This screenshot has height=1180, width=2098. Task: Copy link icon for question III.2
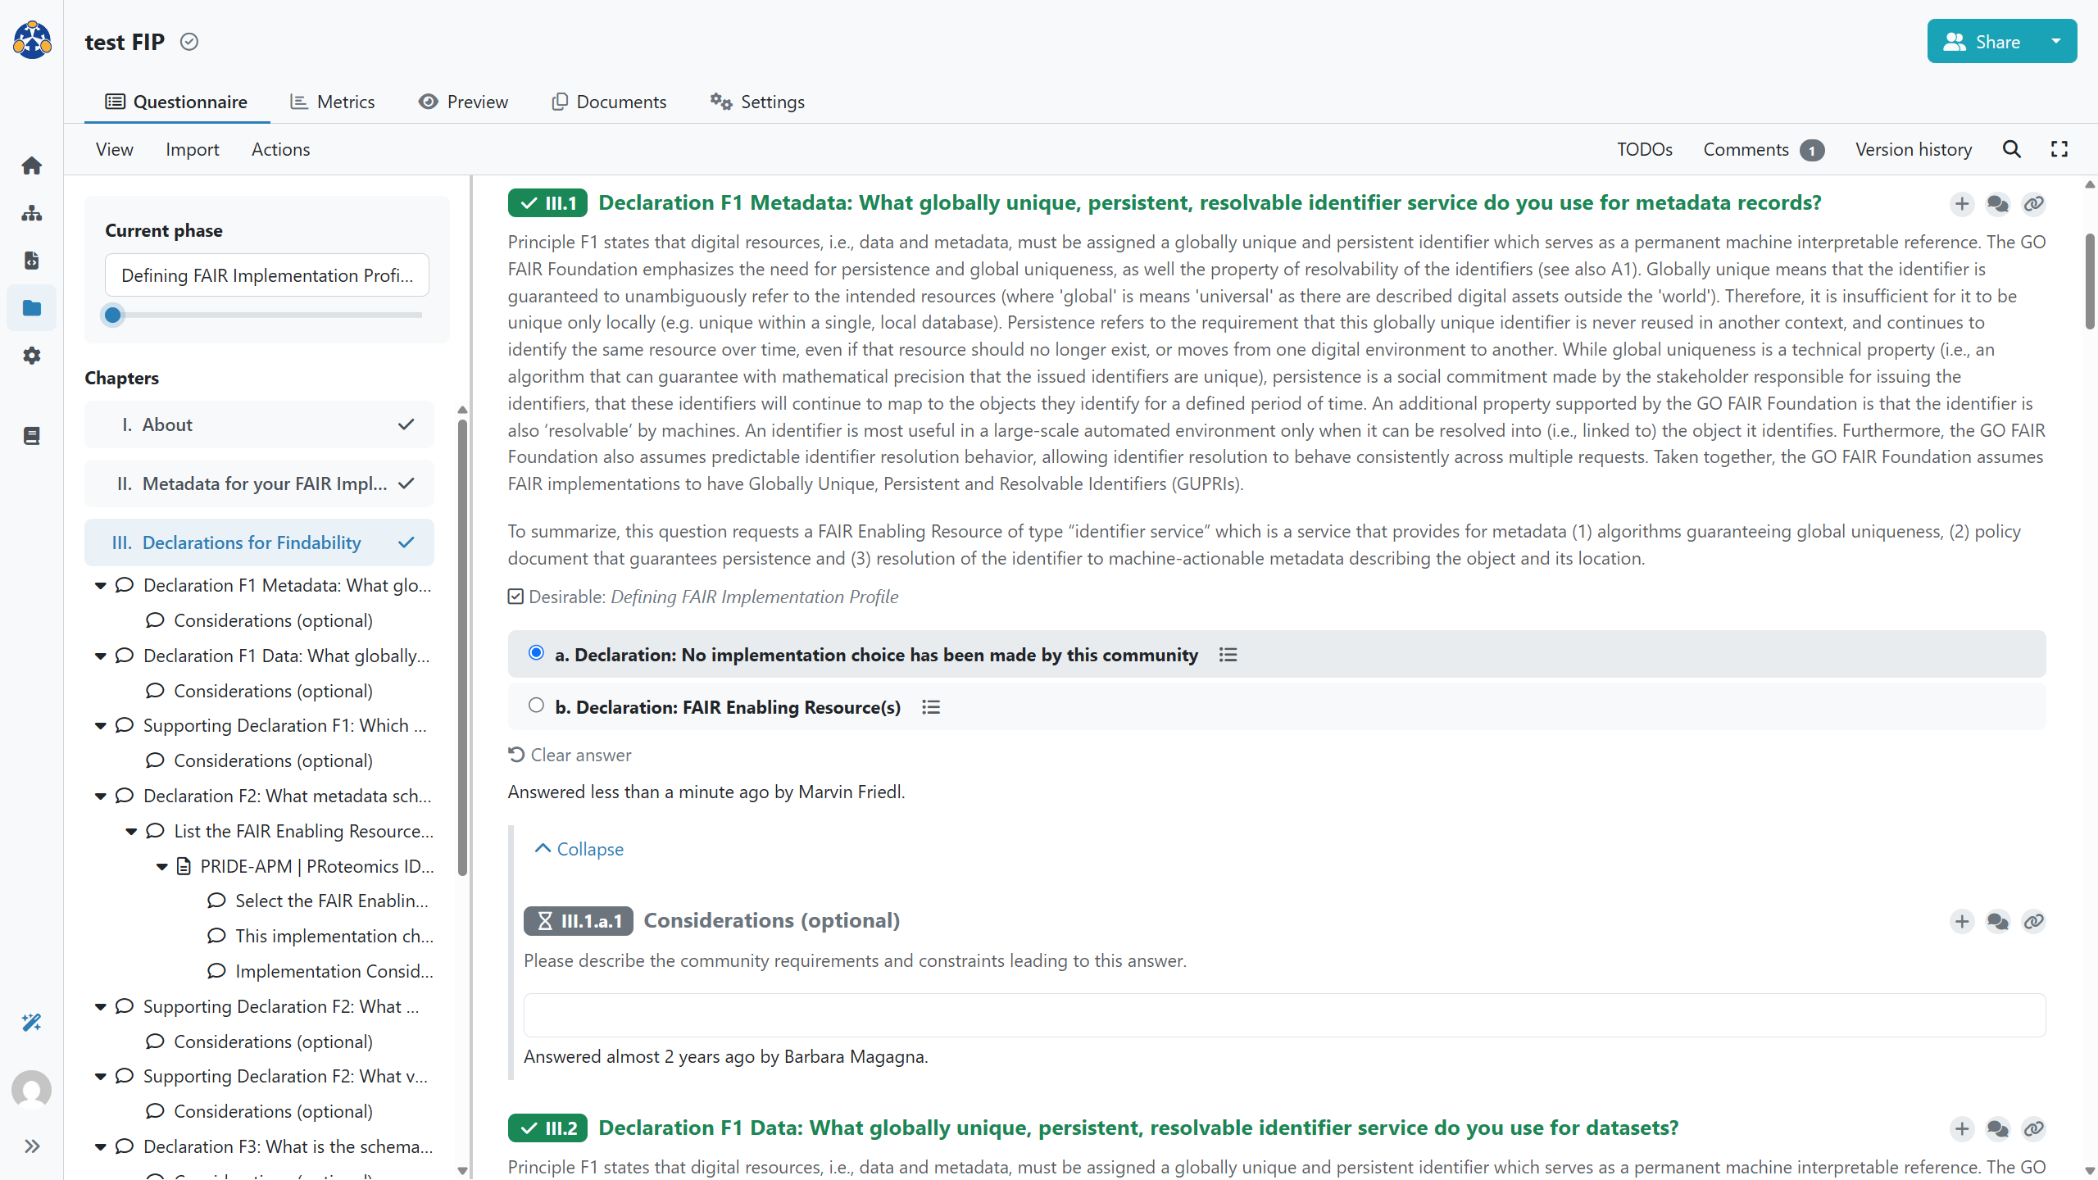(2034, 1129)
